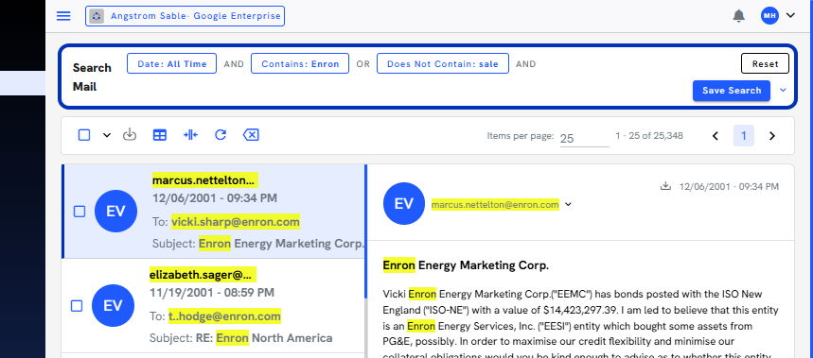Open dropdown next to Save Search
Screen dimensions: 813x358
tap(783, 90)
